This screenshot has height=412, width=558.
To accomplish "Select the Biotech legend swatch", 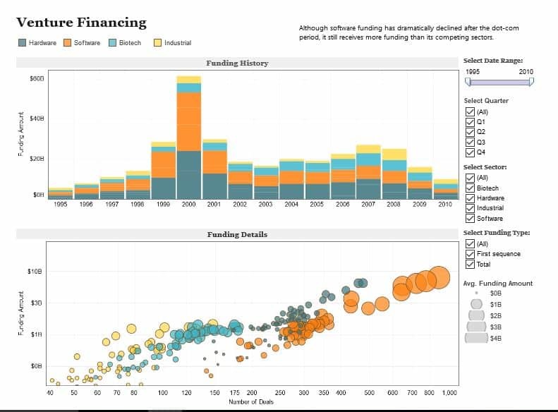I will 113,43.
